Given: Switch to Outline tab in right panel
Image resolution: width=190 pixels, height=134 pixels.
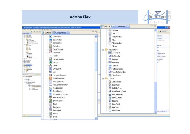Looking at the screenshot, I should point(106,26).
